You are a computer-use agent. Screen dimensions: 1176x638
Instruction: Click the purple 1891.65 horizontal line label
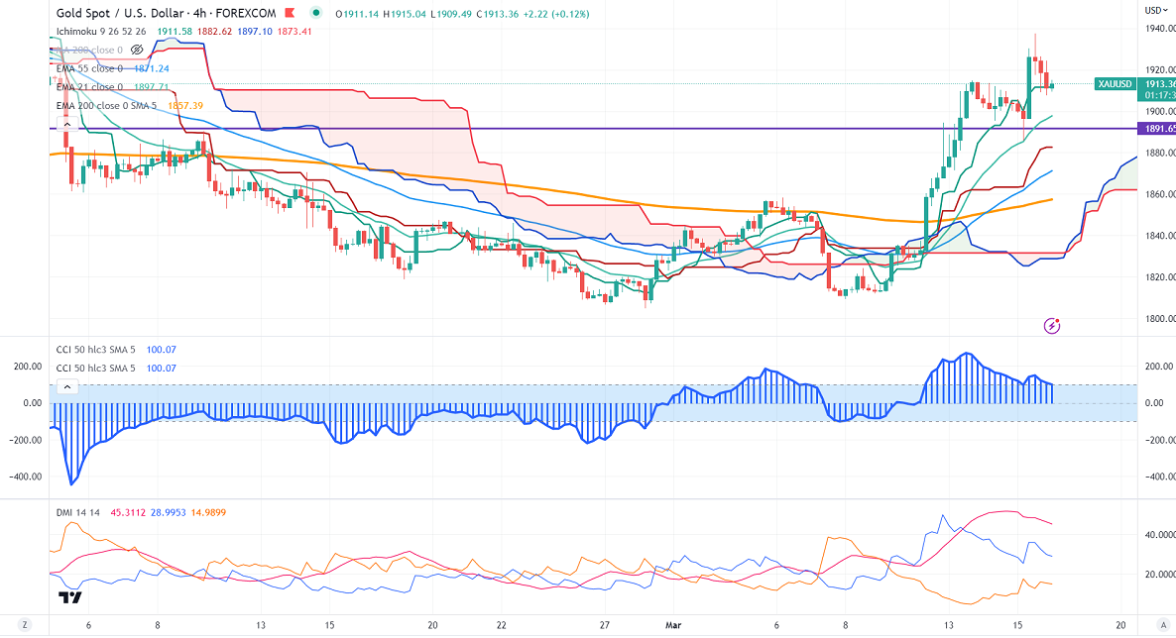tap(1154, 129)
